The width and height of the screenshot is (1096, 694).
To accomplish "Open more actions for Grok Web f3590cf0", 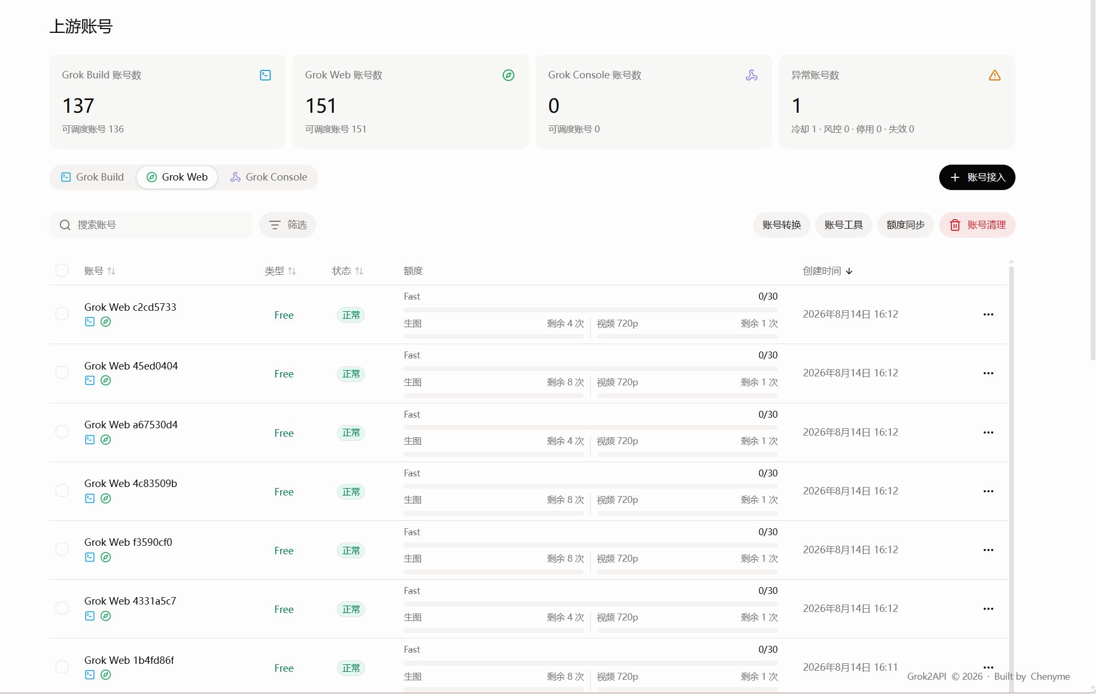I will point(988,550).
